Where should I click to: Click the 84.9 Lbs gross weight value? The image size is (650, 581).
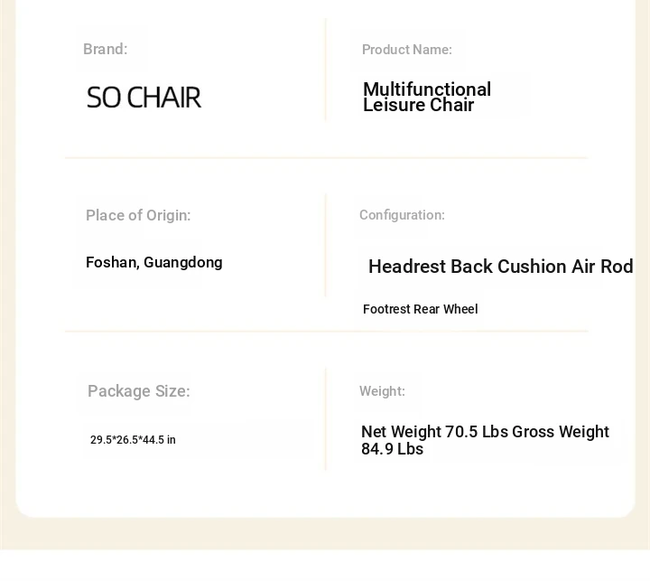point(392,449)
